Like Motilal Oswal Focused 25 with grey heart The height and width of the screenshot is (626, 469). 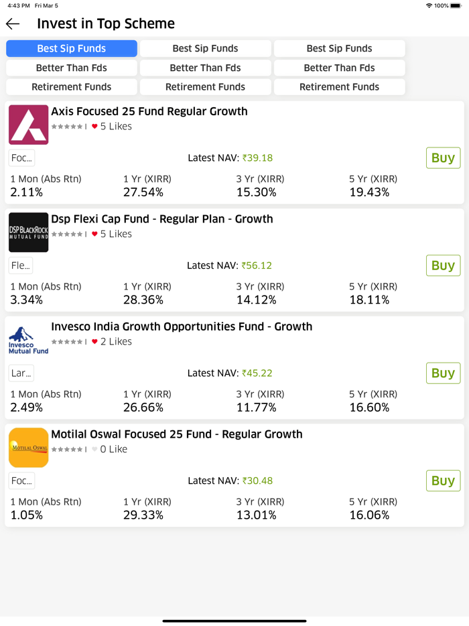tap(94, 449)
